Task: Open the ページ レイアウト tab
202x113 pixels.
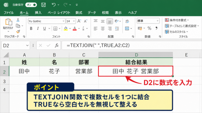Action: 59,13
